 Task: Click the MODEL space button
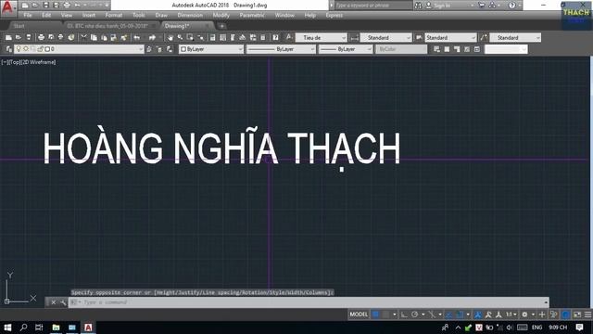(x=359, y=315)
